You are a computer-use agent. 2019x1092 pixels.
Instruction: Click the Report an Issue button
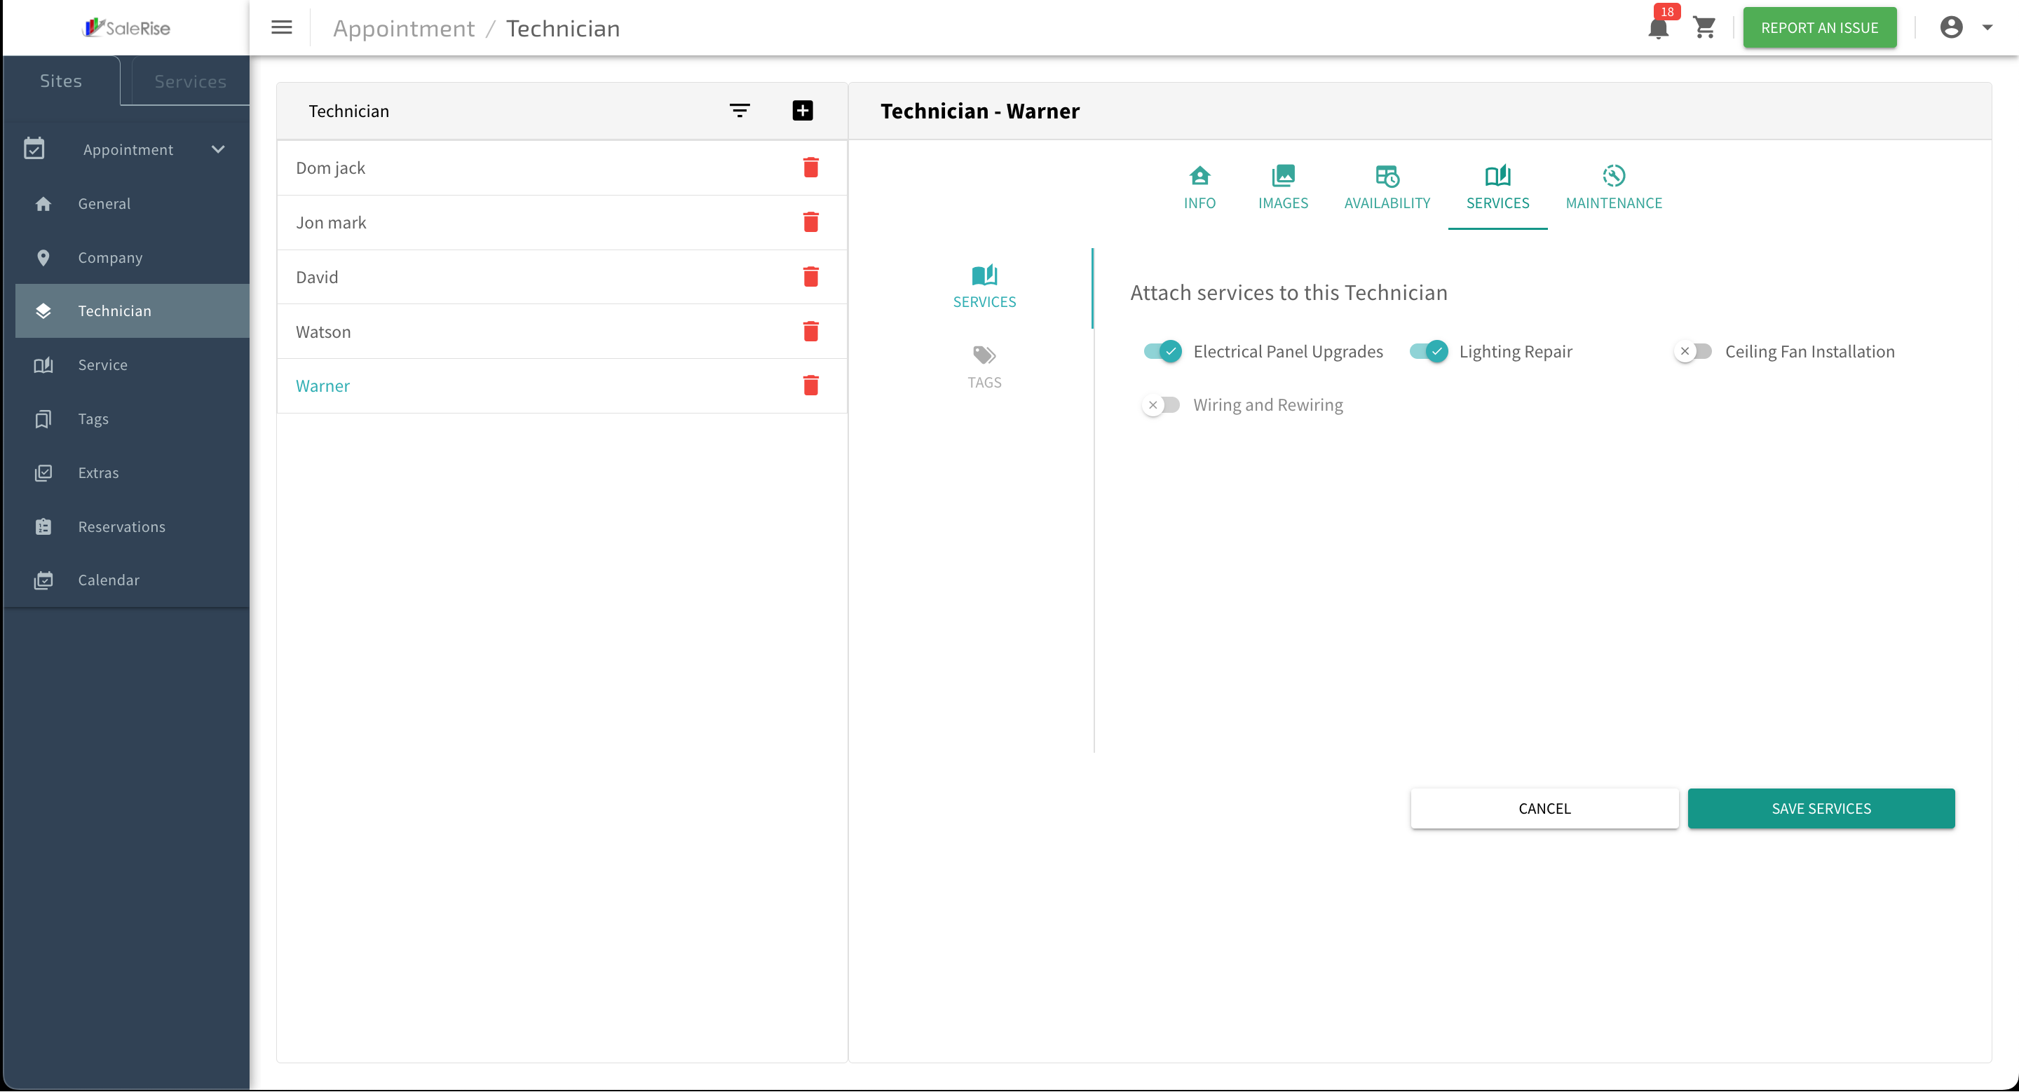pos(1819,27)
